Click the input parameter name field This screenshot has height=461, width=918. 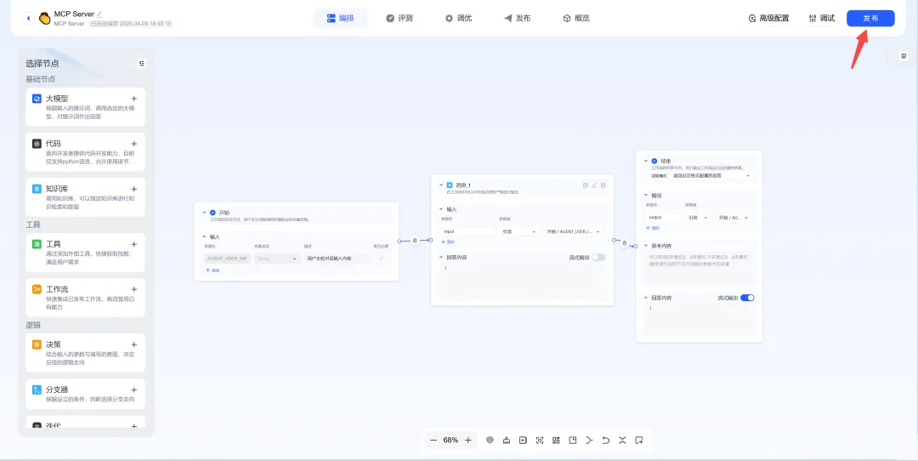pyautogui.click(x=468, y=231)
